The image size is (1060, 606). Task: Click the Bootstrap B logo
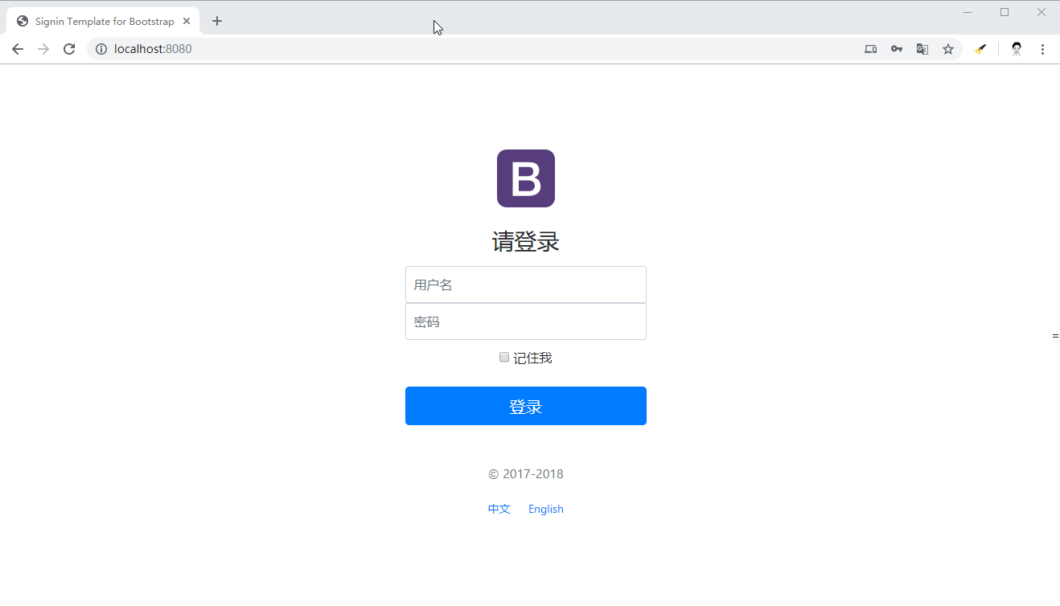(x=526, y=178)
